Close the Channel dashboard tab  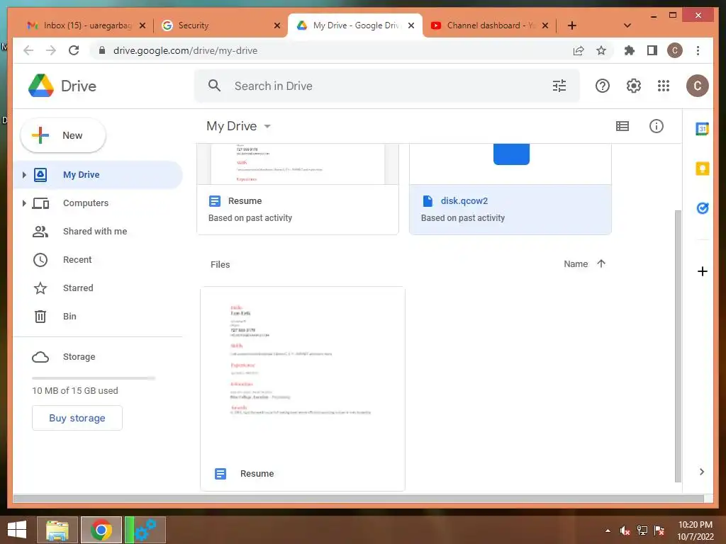click(545, 25)
